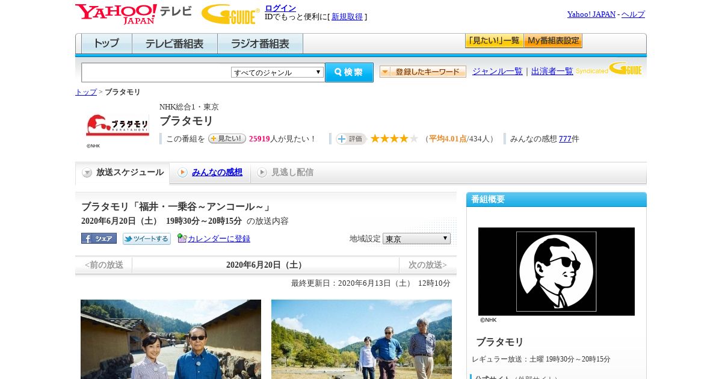Open the ログイン link
Image resolution: width=722 pixels, height=379 pixels.
(280, 8)
